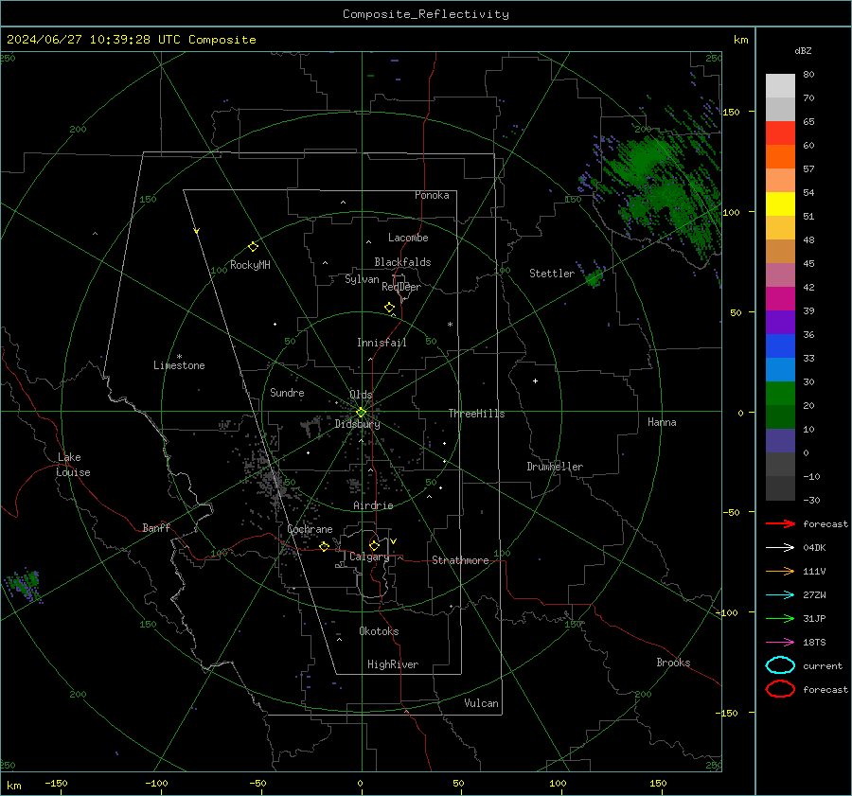Click the orange 111V arrow in legend
Image resolution: width=852 pixels, height=796 pixels.
pyautogui.click(x=780, y=571)
